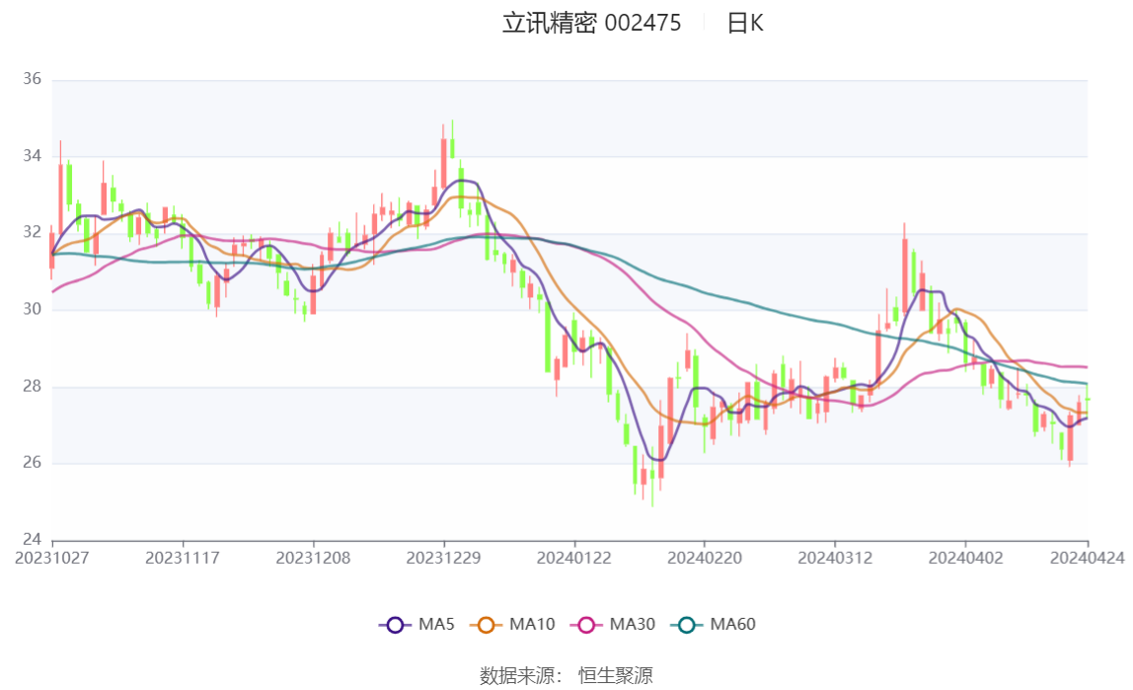Toggle the MA5 legend circle icon

click(395, 625)
